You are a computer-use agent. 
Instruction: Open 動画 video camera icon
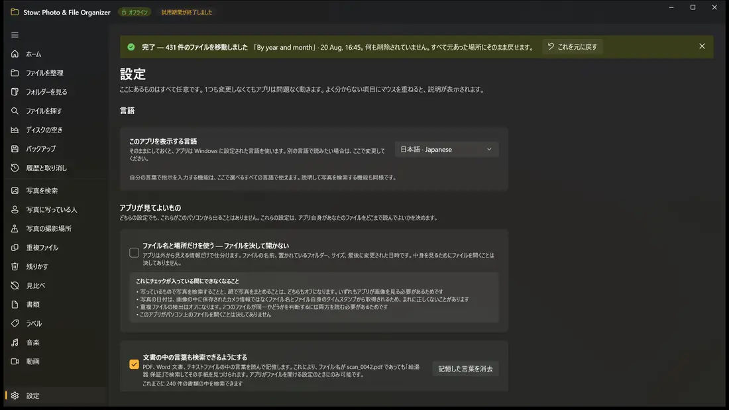(x=15, y=361)
